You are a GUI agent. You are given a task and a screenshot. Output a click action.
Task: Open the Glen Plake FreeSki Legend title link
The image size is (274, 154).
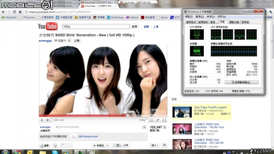210,107
